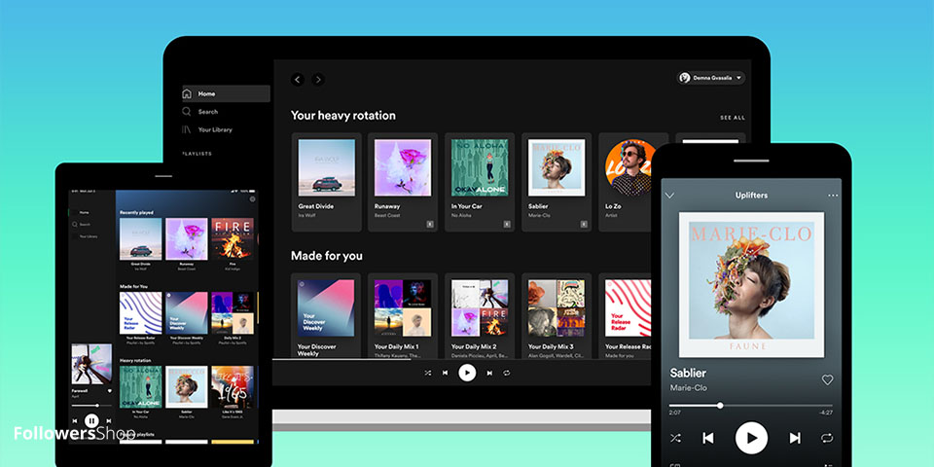Open Daily Mix 2 on tablet
Viewport: 934px width, 467px height.
point(233,317)
